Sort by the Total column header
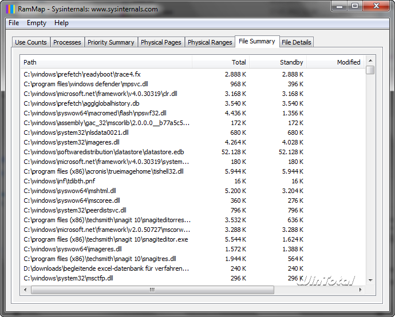 click(220, 62)
